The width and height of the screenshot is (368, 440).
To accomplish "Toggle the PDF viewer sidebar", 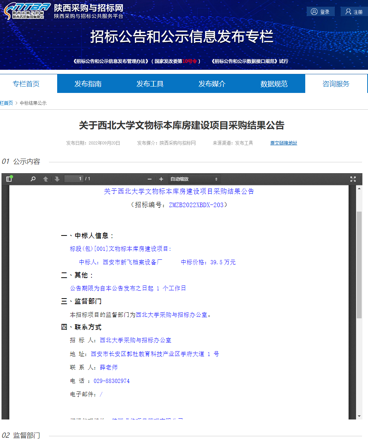I will (x=9, y=179).
